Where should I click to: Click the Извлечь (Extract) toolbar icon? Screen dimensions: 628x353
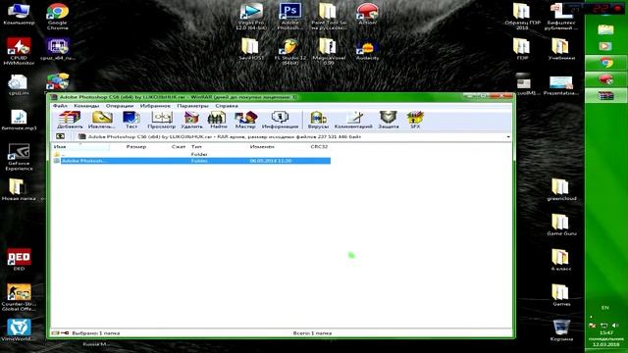(102, 120)
